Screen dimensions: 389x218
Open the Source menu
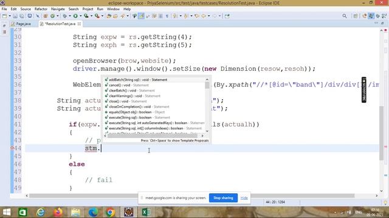pyautogui.click(x=26, y=9)
